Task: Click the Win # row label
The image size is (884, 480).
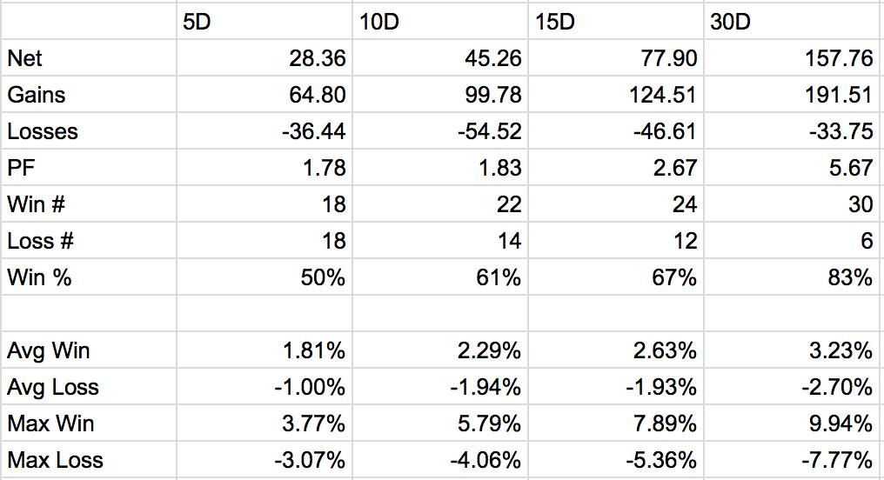Action: [89, 204]
